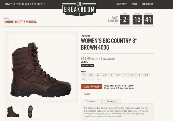Select size 10
Screen dimensions: 173x121
(x=84, y=79)
